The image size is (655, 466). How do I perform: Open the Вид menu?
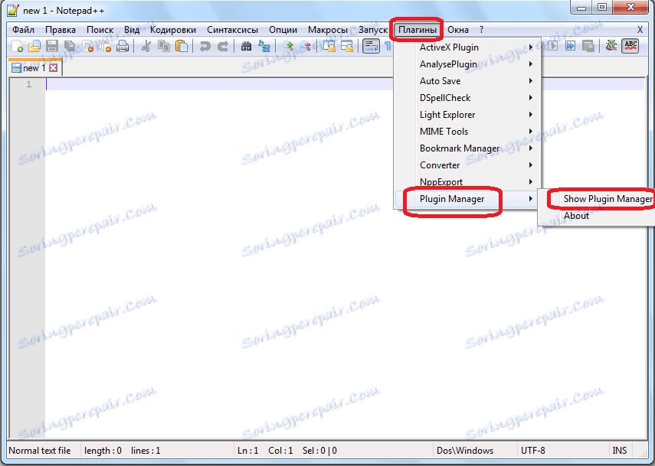pos(132,30)
